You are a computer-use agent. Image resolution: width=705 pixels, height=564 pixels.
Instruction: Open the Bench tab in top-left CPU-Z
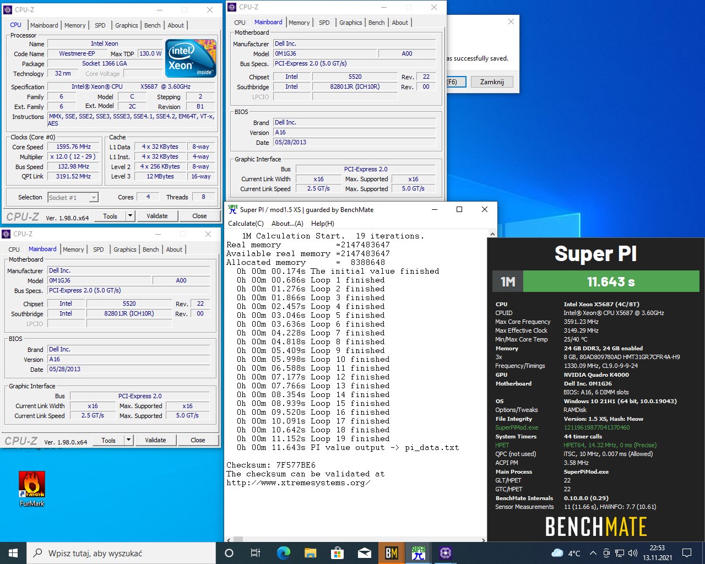(153, 25)
